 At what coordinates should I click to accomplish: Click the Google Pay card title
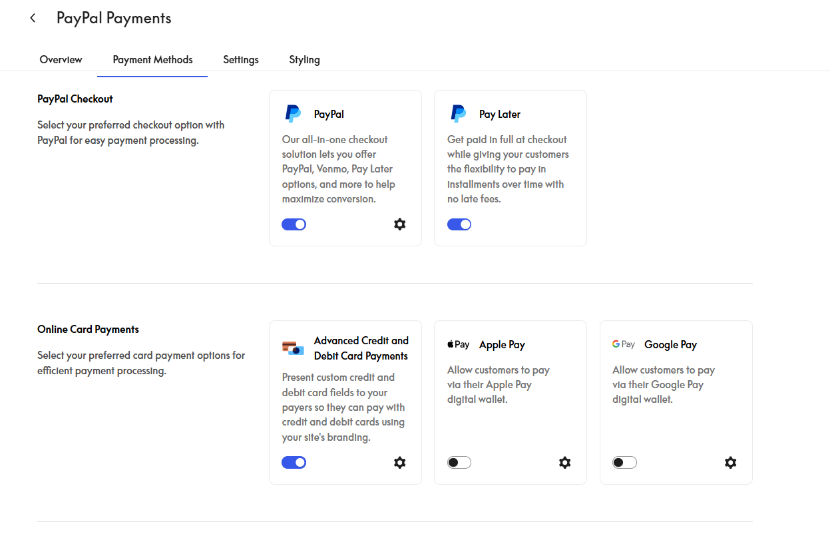[670, 344]
